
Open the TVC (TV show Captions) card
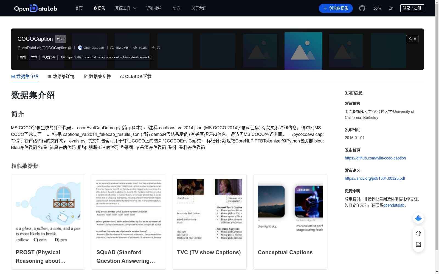[x=210, y=222]
